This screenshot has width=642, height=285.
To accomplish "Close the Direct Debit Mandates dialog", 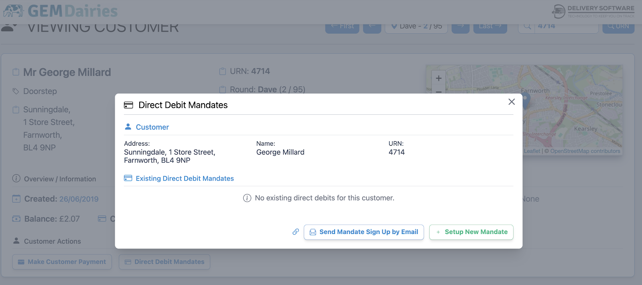I will (x=511, y=102).
